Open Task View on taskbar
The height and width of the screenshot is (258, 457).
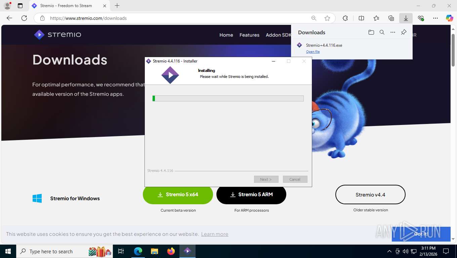pyautogui.click(x=121, y=251)
